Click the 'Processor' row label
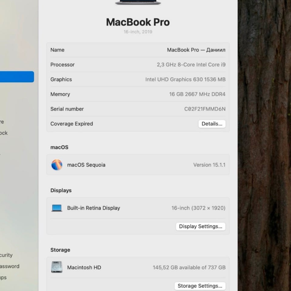The image size is (291, 291). coord(62,65)
